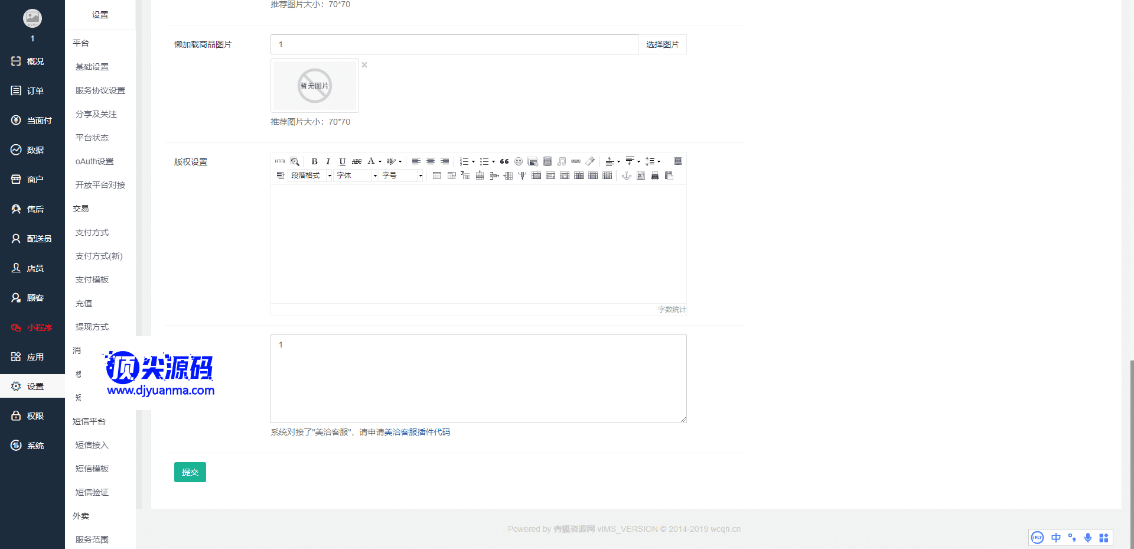
Task: Click the print icon in editor toolbar
Action: (x=654, y=176)
